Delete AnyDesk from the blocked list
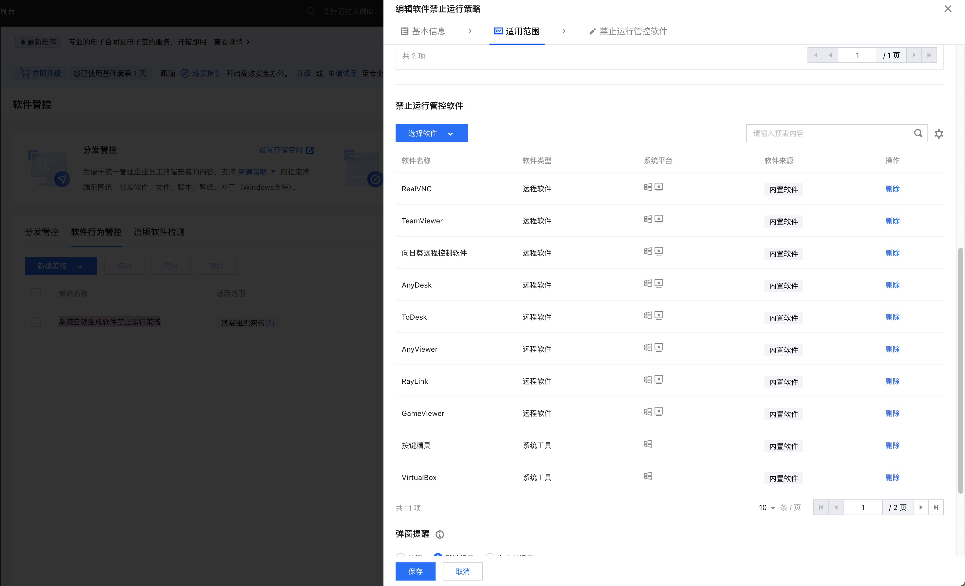The height and width of the screenshot is (586, 965). point(892,285)
